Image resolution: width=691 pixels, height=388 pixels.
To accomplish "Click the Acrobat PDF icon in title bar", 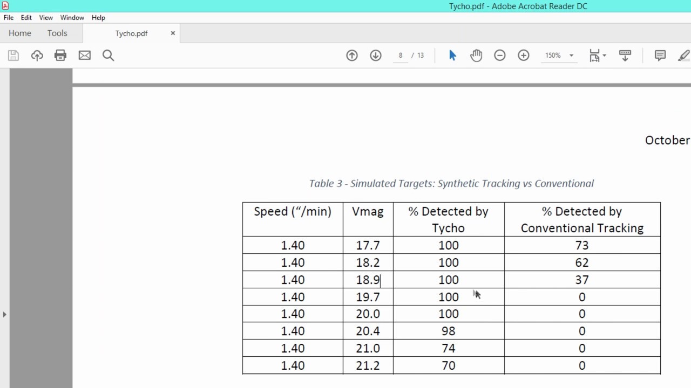I will click(x=5, y=6).
